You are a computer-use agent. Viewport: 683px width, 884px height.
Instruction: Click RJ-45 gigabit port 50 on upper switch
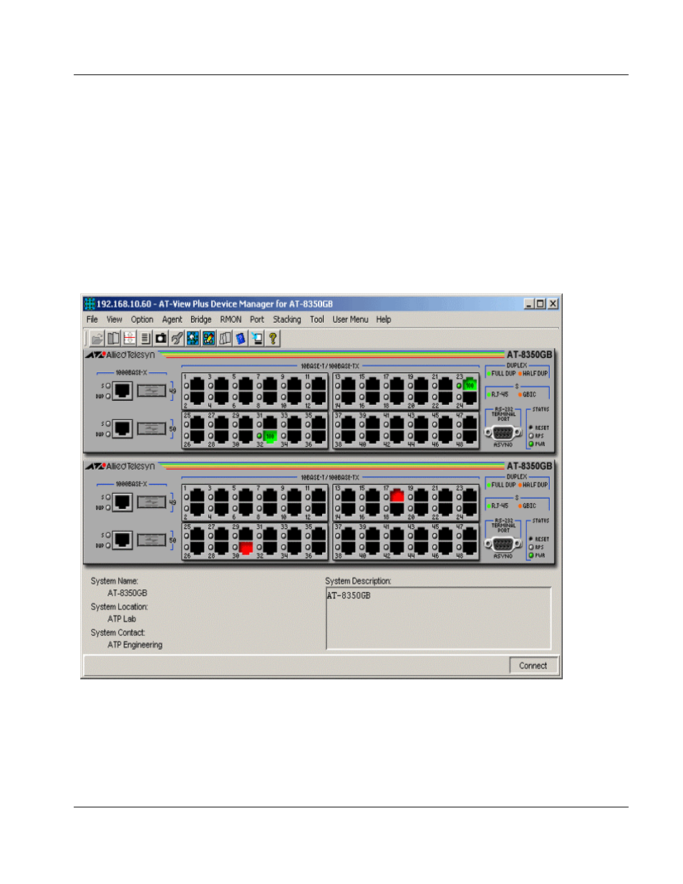point(122,428)
